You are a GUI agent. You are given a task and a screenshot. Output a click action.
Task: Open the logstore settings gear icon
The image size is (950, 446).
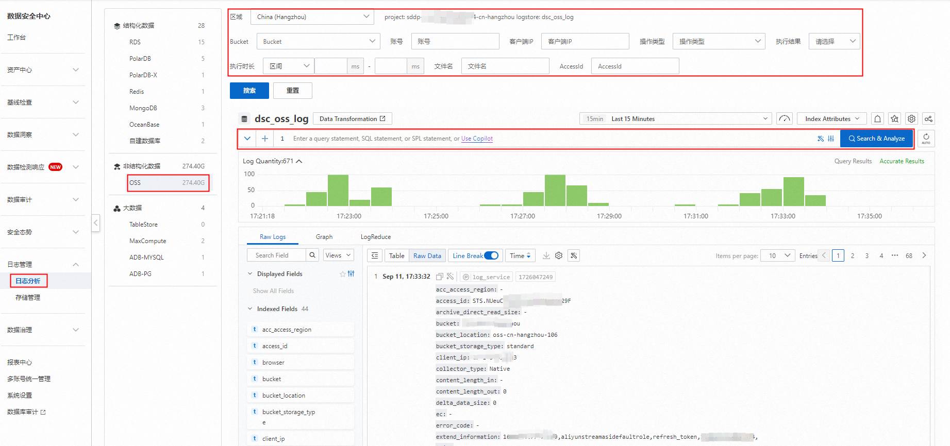coord(911,119)
